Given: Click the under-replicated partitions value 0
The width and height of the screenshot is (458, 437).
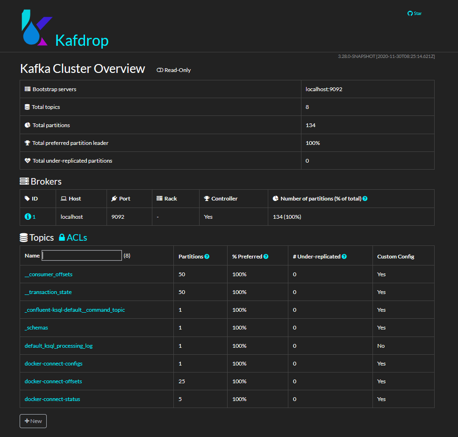Looking at the screenshot, I should click(x=308, y=161).
